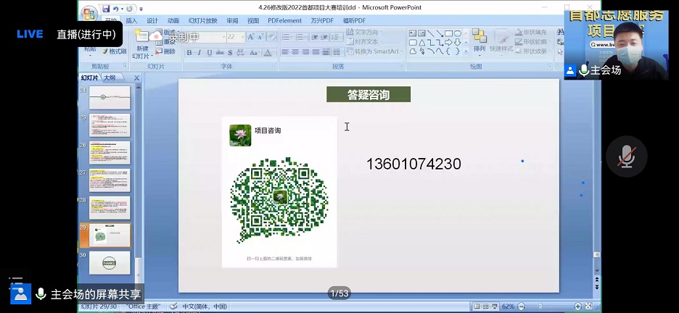The height and width of the screenshot is (313, 679).
Task: Close the slides thumbnail pane
Action: point(136,78)
